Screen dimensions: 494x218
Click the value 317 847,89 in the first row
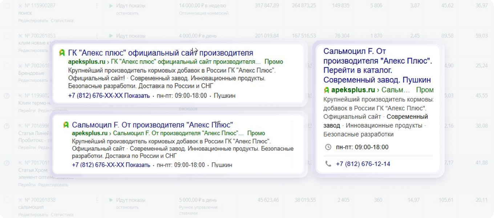267,6
